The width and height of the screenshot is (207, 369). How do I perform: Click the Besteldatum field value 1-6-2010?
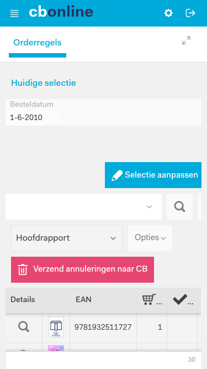tap(26, 117)
